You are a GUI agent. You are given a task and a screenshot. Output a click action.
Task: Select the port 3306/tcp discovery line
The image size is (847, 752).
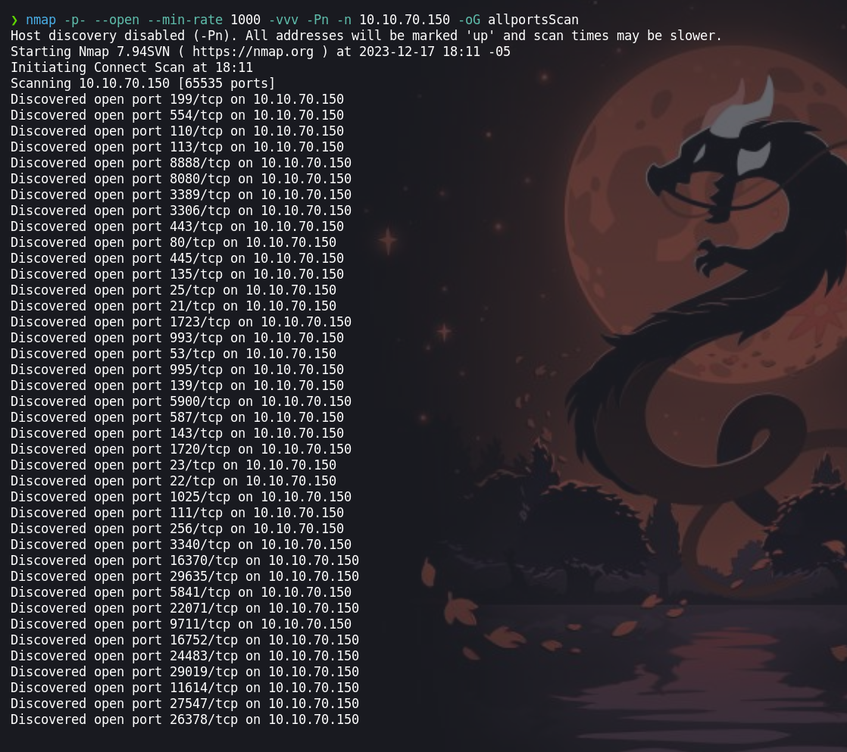(x=181, y=211)
